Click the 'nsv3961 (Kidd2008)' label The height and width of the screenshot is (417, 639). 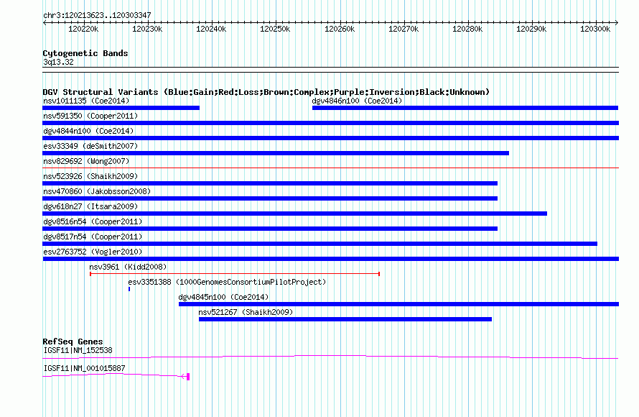(x=128, y=267)
